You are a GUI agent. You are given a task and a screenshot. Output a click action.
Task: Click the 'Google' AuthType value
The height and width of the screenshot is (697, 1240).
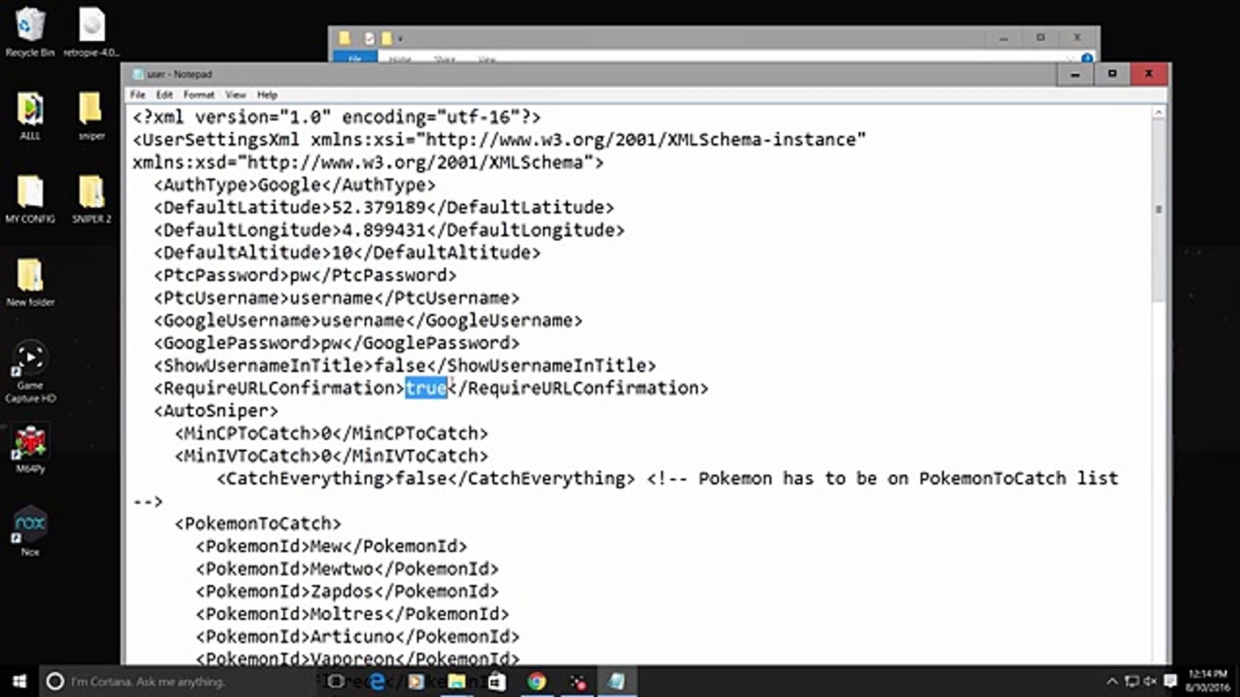[289, 185]
